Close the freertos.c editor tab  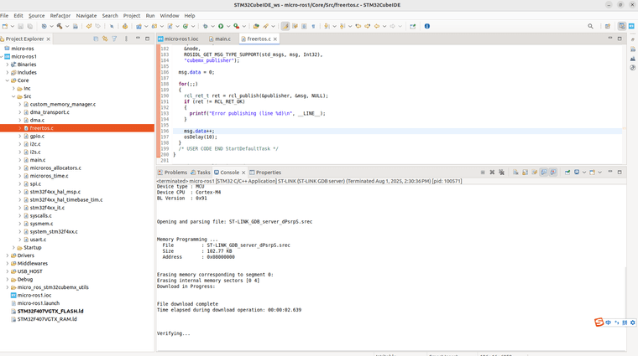click(x=275, y=39)
